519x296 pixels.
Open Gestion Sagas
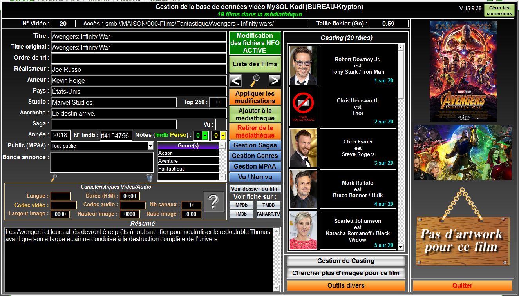coord(255,145)
